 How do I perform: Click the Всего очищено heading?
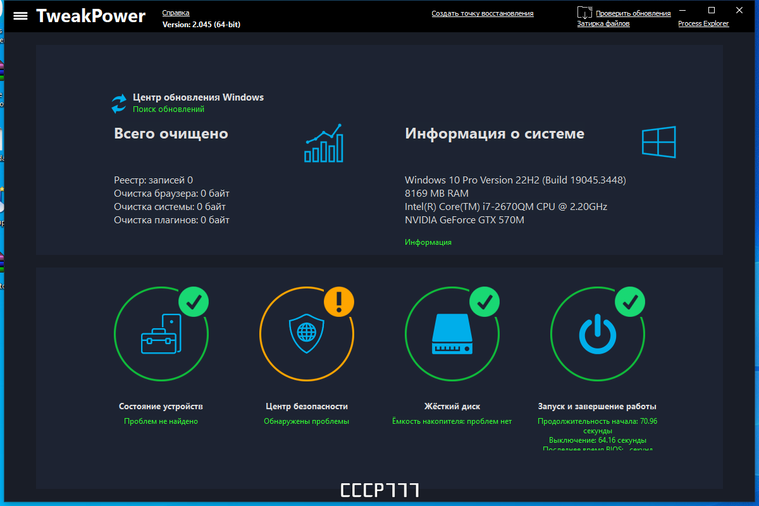pos(171,134)
